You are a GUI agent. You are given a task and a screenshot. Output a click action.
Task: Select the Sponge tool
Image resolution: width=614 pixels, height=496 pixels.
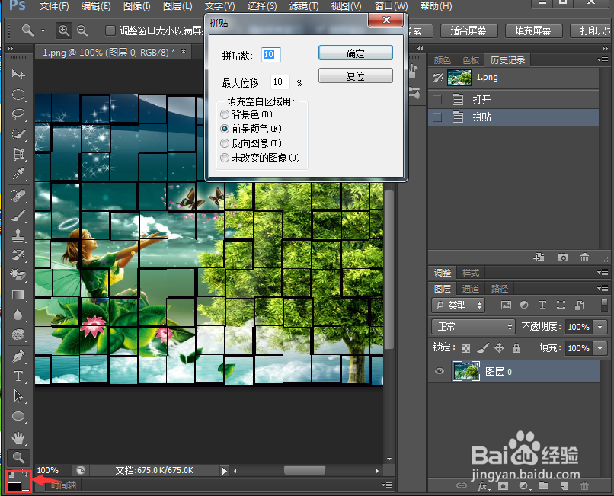18,334
